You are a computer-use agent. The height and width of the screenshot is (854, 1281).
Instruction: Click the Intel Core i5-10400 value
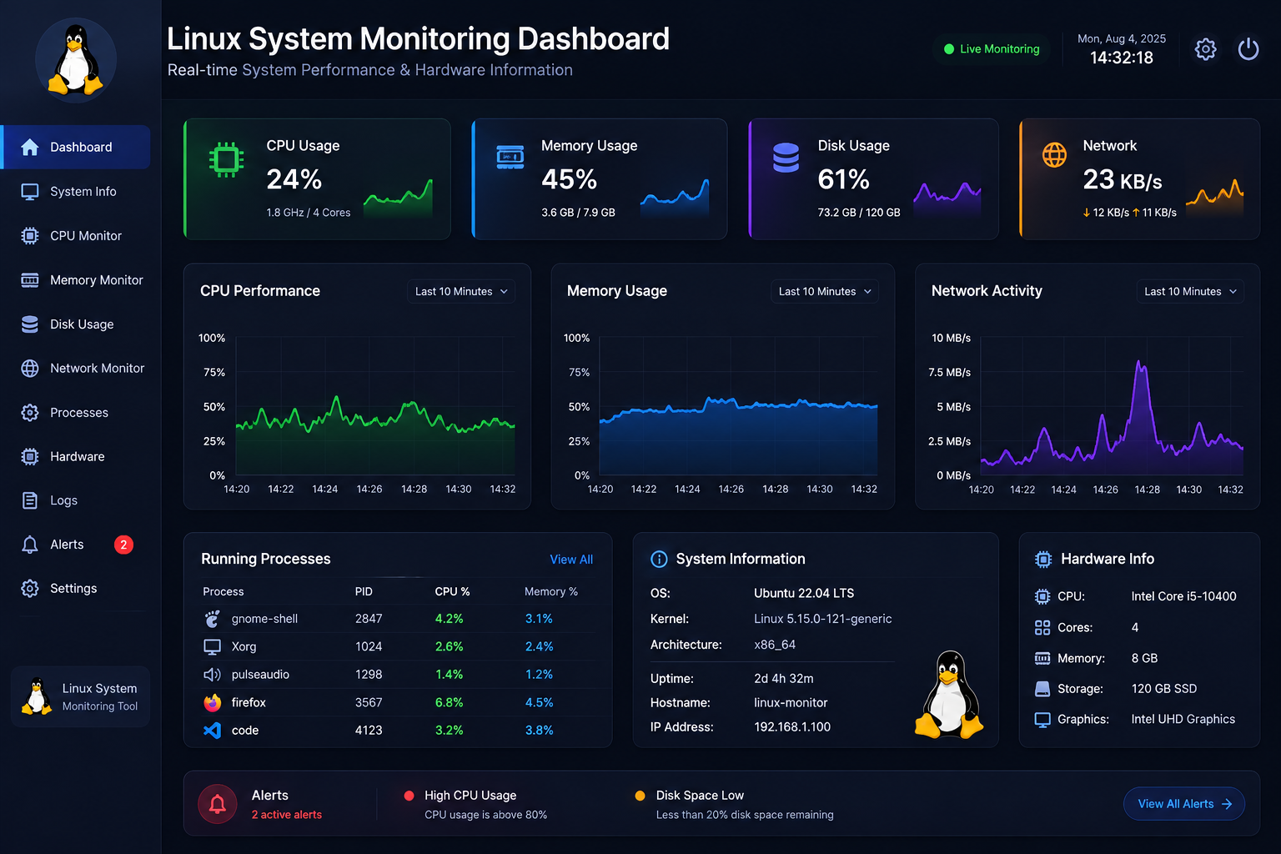pos(1183,596)
